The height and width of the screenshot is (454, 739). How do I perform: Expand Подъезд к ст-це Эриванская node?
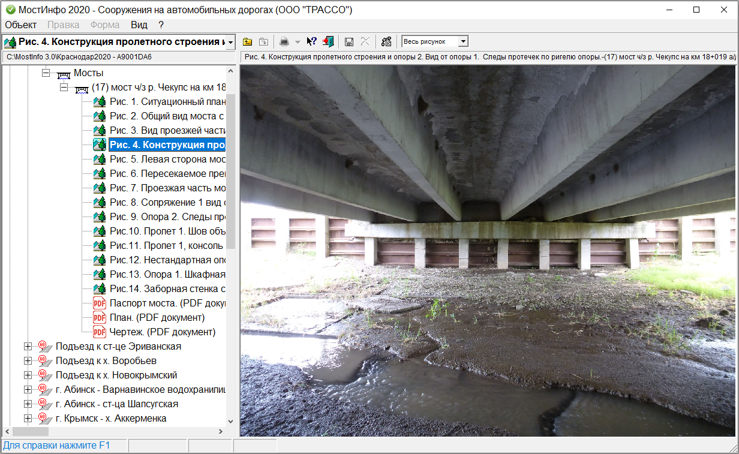[x=27, y=346]
